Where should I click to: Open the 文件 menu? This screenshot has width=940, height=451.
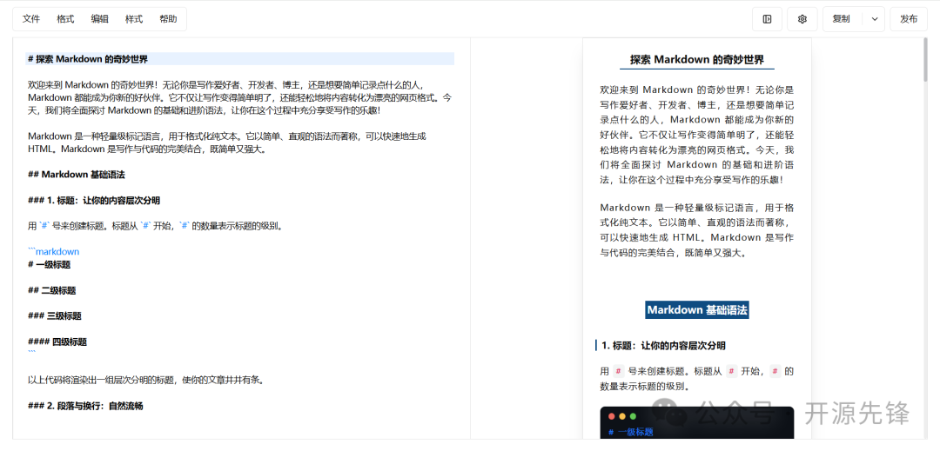[31, 19]
